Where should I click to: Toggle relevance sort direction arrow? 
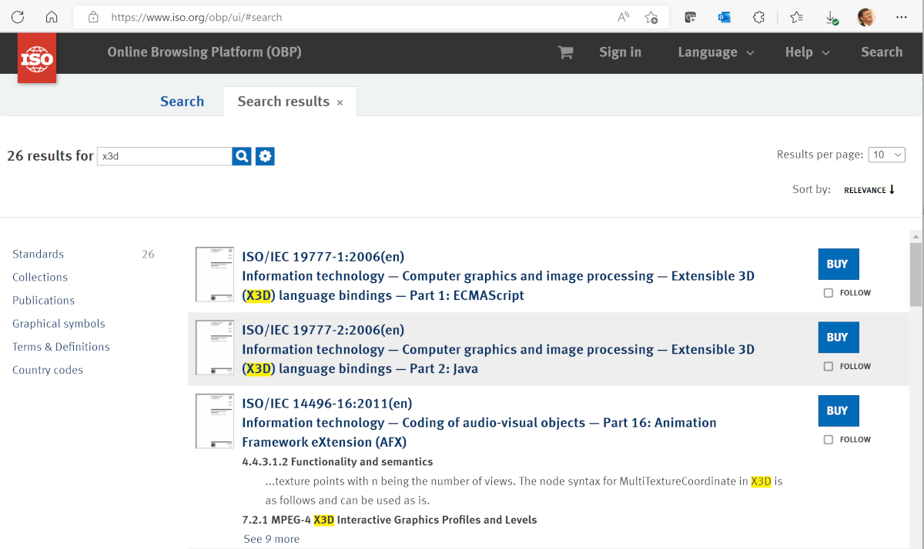click(x=892, y=189)
